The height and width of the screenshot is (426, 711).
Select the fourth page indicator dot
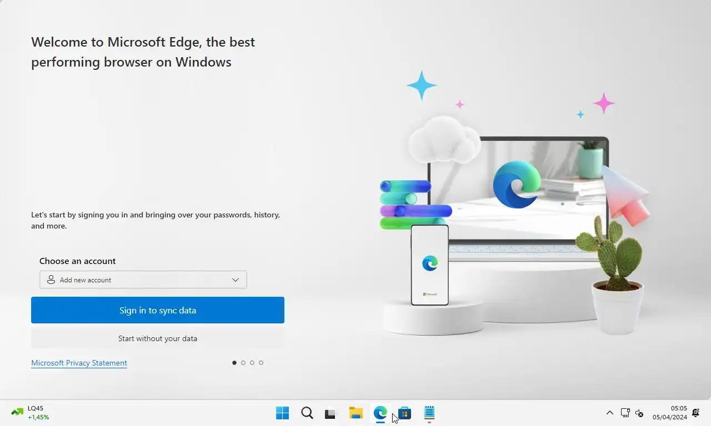click(x=261, y=363)
